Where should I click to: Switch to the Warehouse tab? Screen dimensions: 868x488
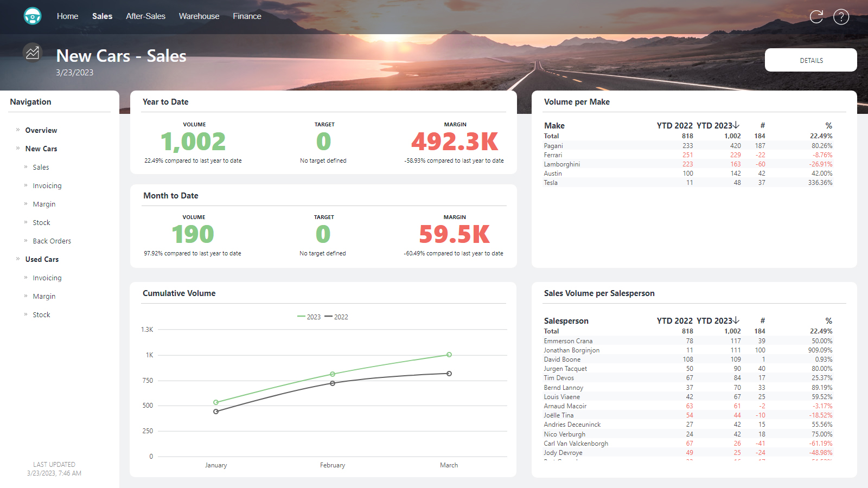(199, 16)
